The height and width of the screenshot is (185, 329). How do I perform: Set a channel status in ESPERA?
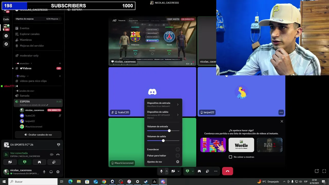34,105
